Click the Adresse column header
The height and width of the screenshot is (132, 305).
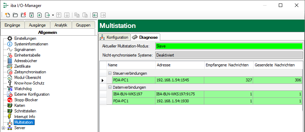(x=180, y=65)
